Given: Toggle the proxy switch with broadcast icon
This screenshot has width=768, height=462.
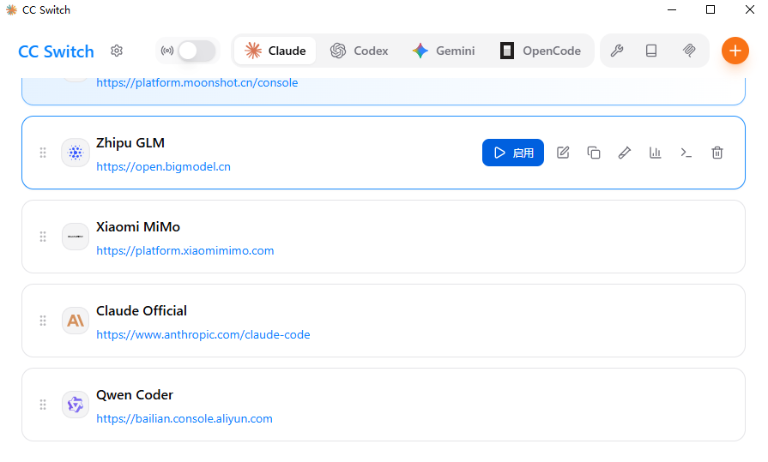Looking at the screenshot, I should (197, 51).
